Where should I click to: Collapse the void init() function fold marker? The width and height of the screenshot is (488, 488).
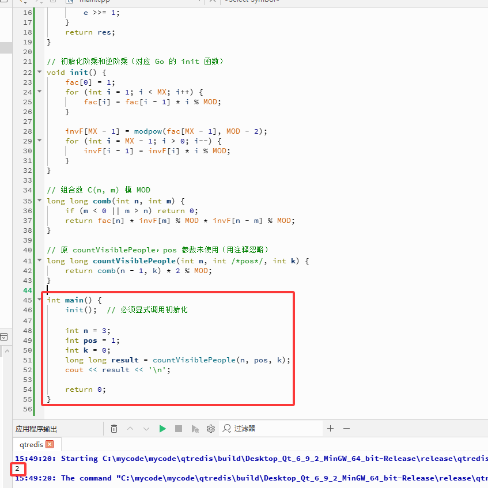(40, 72)
